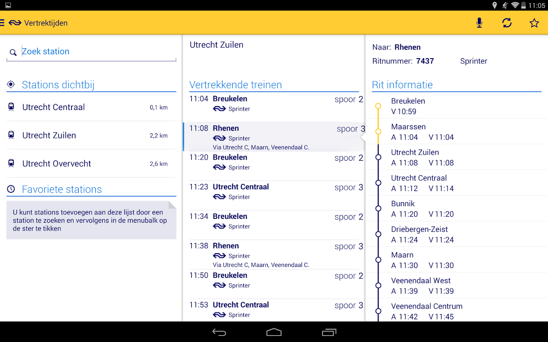Open the hamburger navigation menu
The image size is (548, 342).
click(x=2, y=23)
